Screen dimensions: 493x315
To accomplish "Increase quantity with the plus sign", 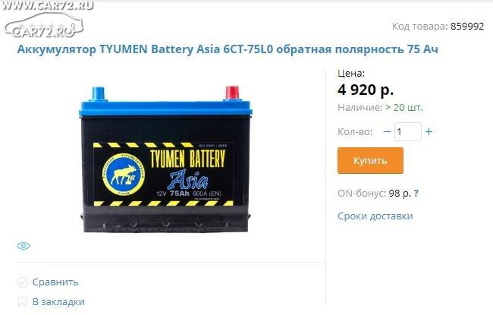I will coord(429,131).
